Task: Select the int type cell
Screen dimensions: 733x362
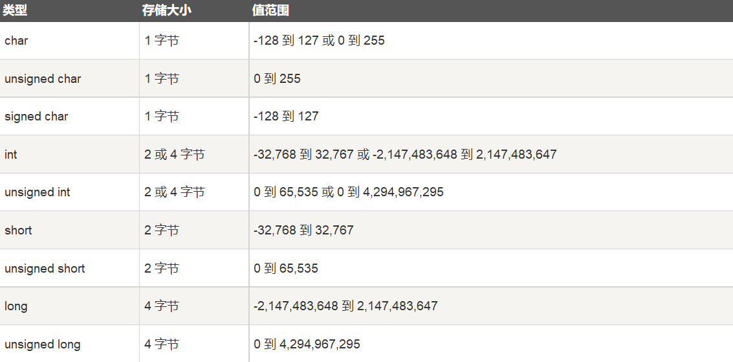Action: (11, 155)
